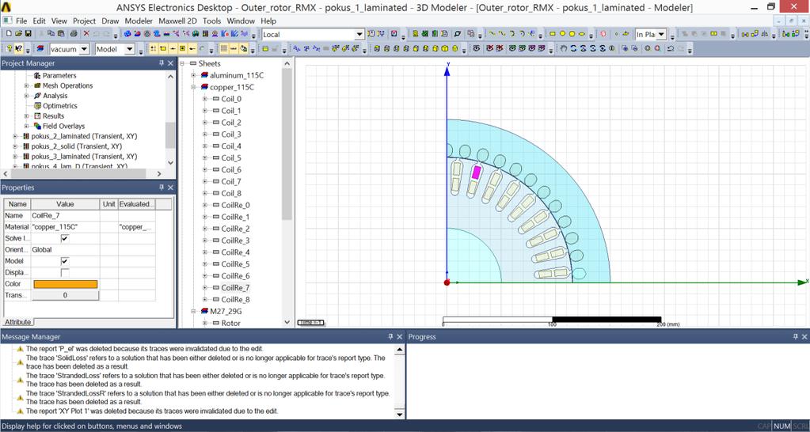Switch to the Attribute tab
810x432 pixels.
pyautogui.click(x=17, y=322)
